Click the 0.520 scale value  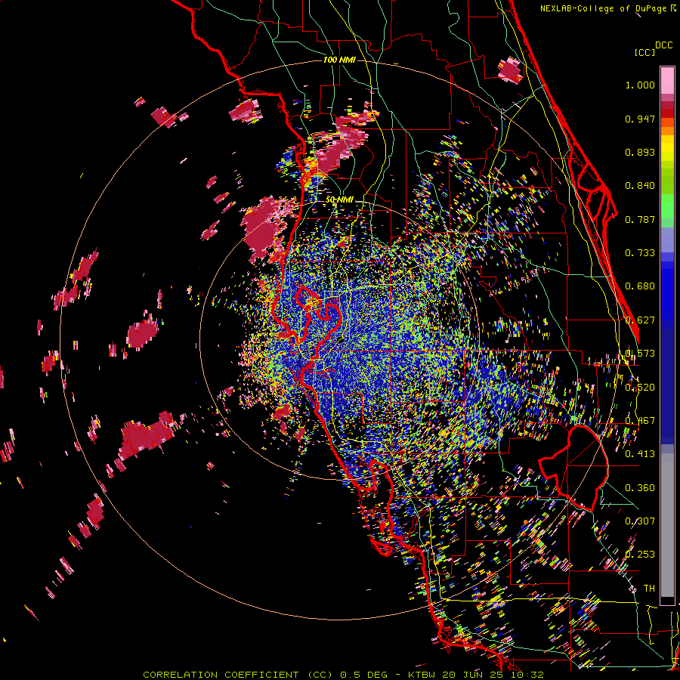tap(640, 388)
